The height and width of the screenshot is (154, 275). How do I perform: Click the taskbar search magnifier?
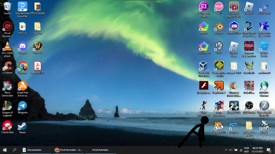coord(15,150)
